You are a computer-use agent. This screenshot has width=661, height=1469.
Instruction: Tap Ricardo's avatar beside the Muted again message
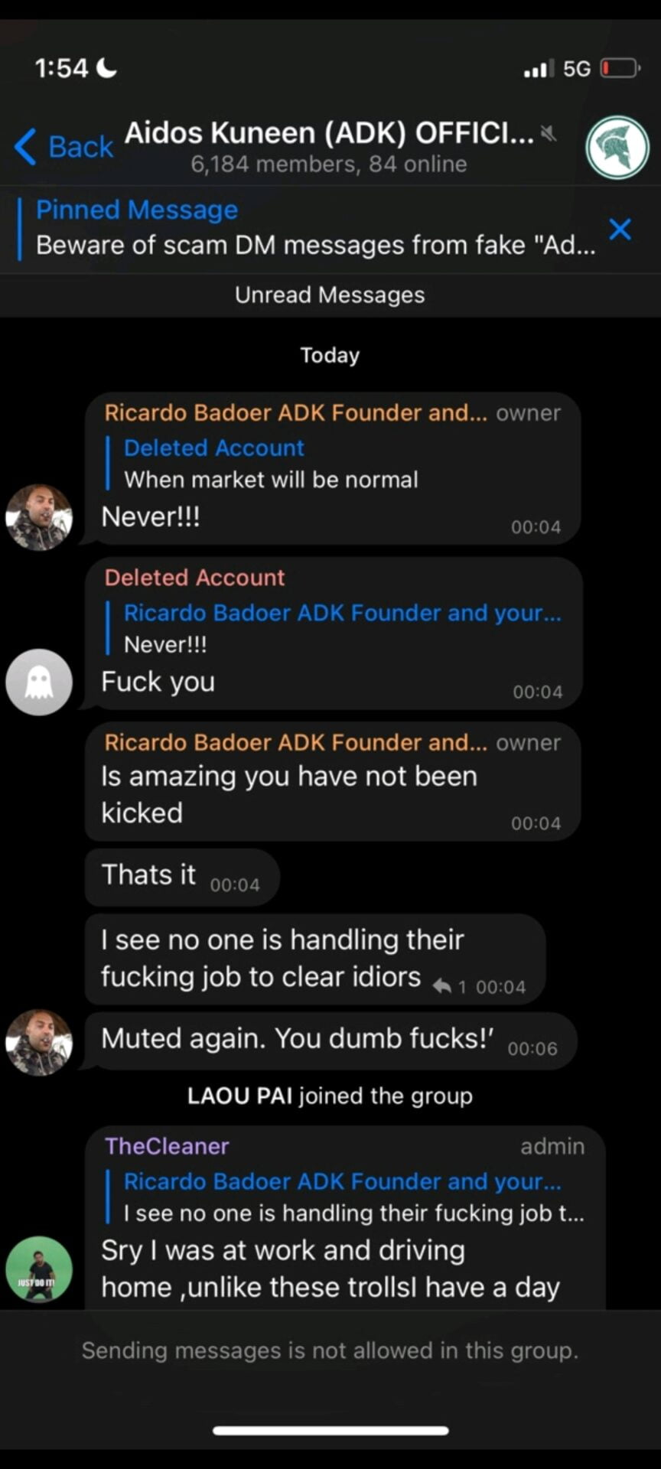(39, 1042)
